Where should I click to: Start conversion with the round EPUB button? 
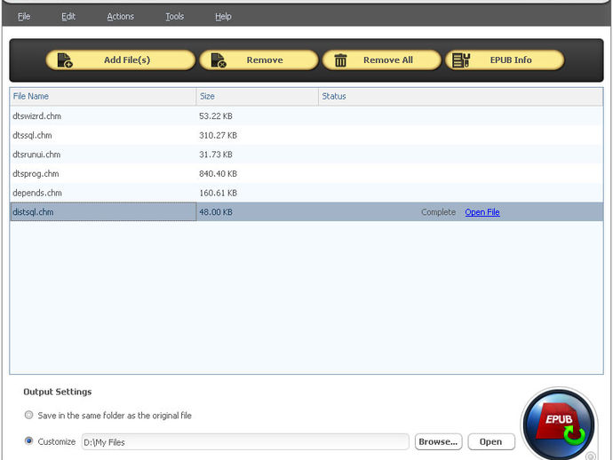pyautogui.click(x=559, y=424)
